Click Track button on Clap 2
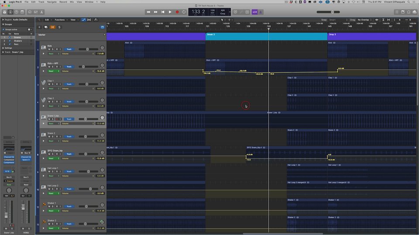 click(x=69, y=102)
